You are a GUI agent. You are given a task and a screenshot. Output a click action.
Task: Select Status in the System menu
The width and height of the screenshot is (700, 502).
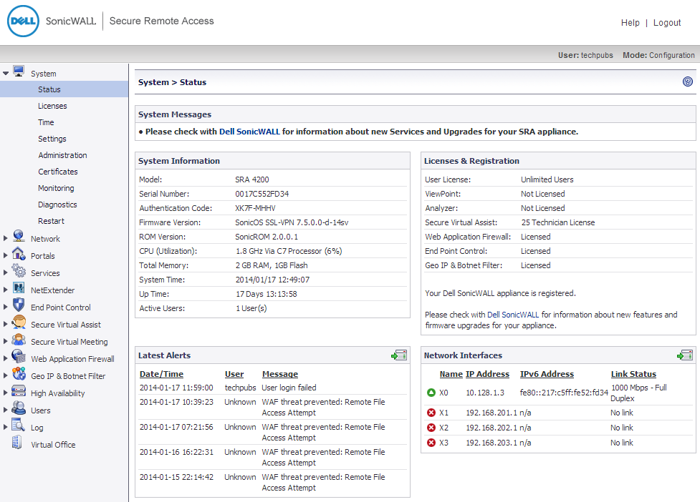[64, 89]
